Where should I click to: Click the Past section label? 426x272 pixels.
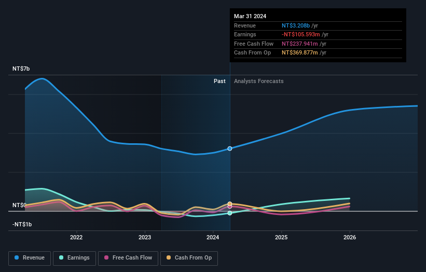[x=219, y=81]
